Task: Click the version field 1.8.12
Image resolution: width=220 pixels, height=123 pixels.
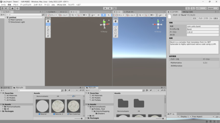Action: 203,32
